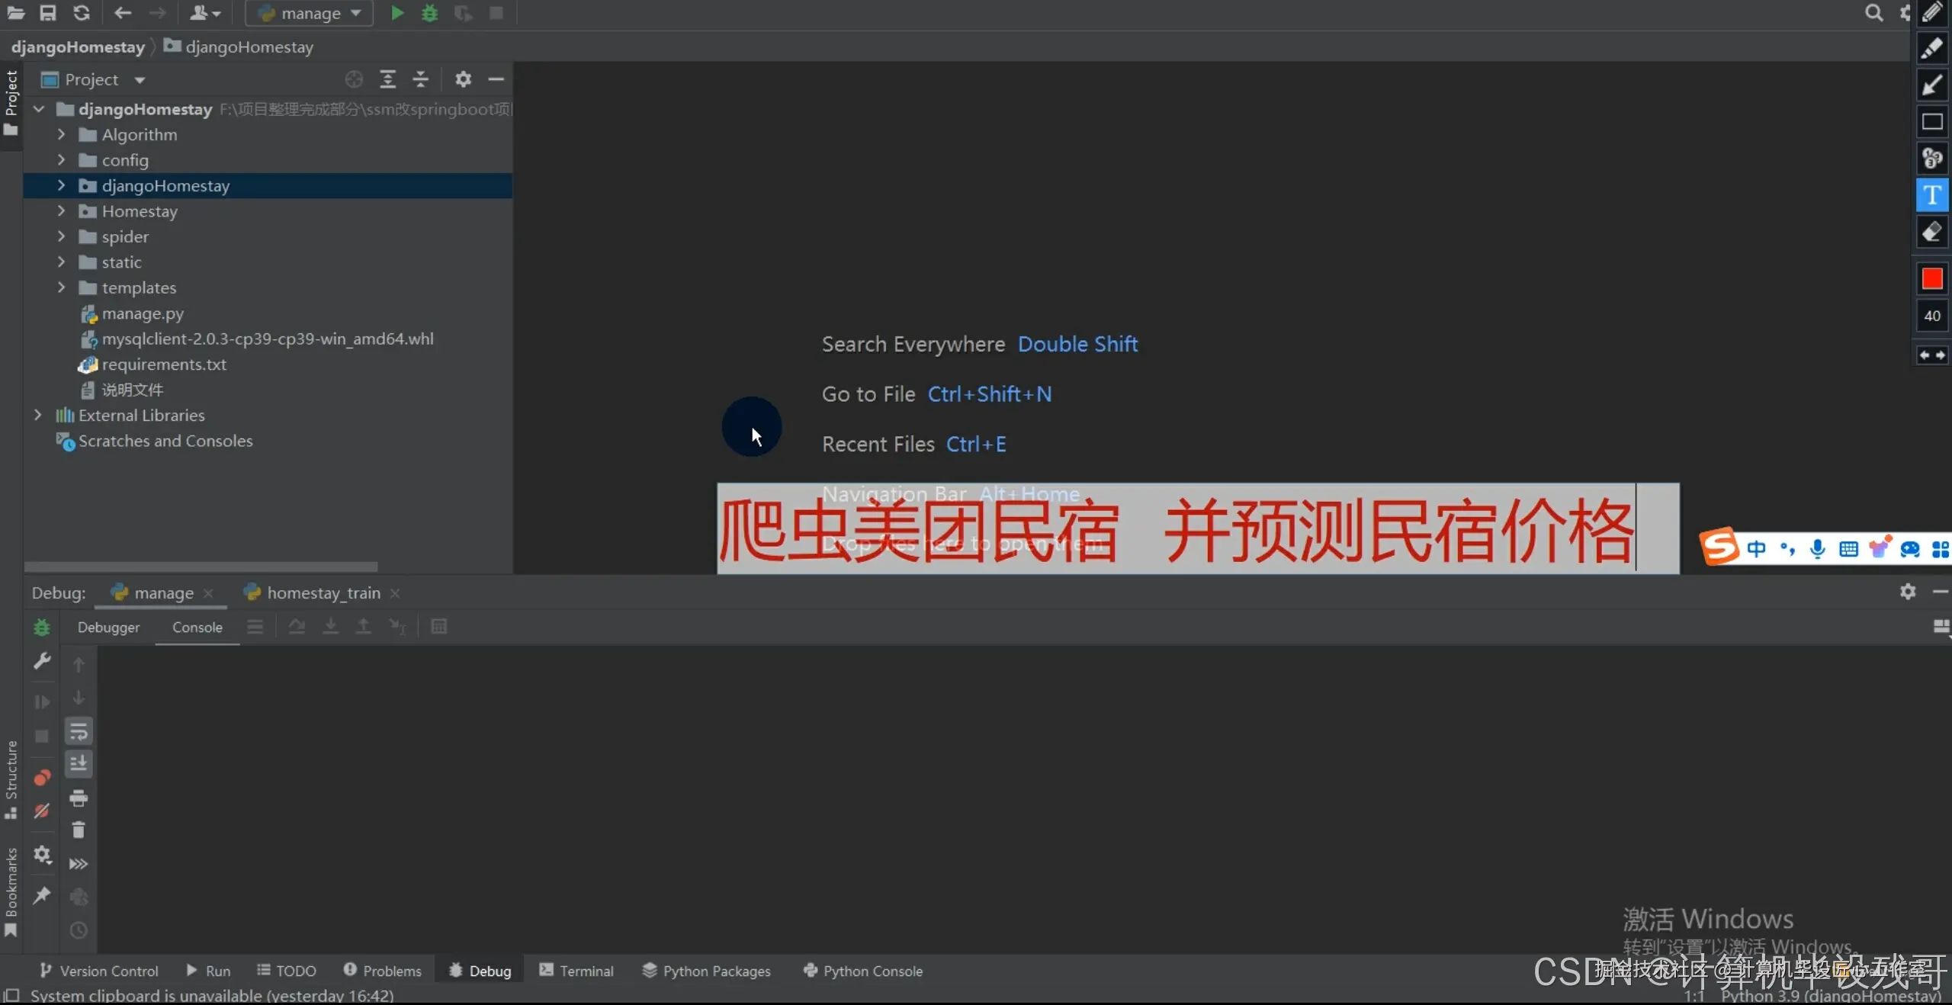1952x1005 pixels.
Task: Select the Text tool in annotation toolbar
Action: 1931,194
